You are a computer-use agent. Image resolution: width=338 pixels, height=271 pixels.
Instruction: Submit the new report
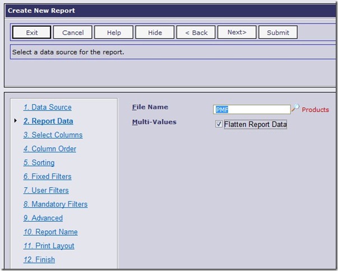[x=277, y=32]
